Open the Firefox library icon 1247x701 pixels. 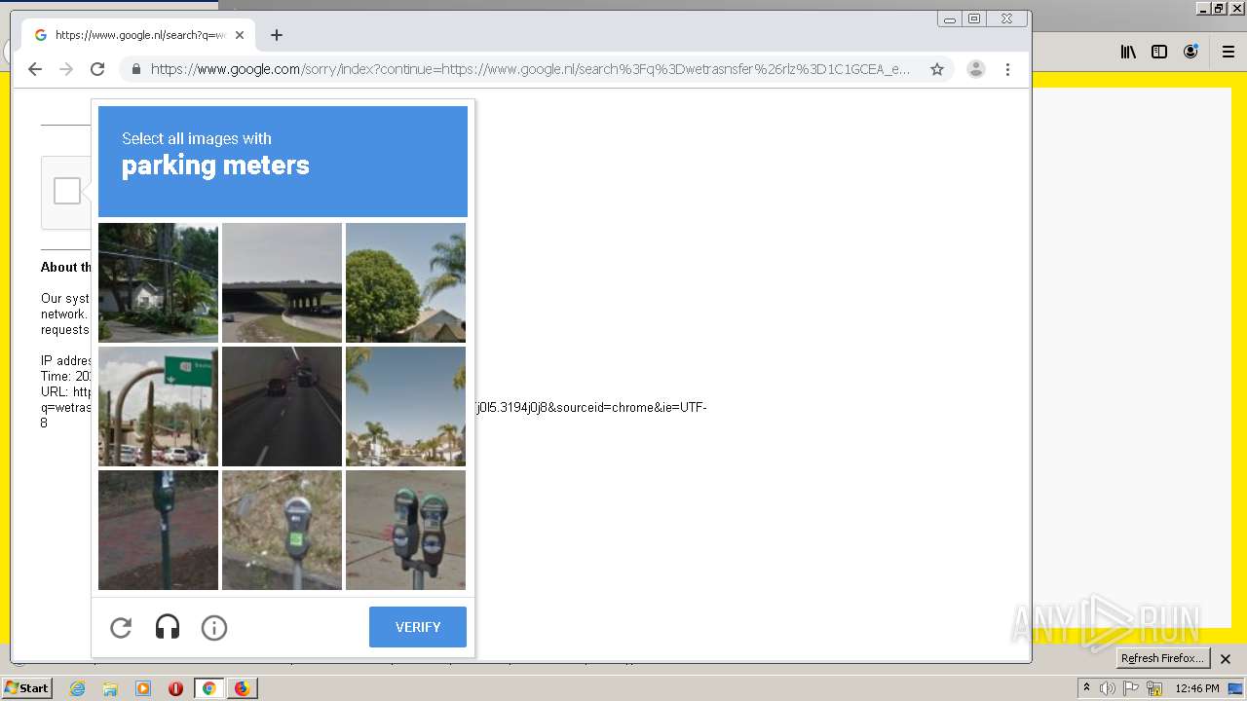coord(1128,53)
